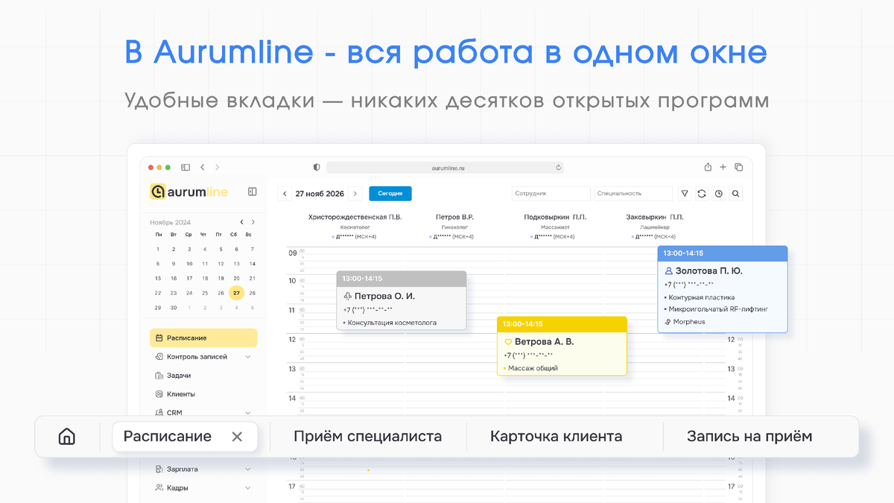The height and width of the screenshot is (503, 894).
Task: Focus the Сотрудник filter field
Action: pos(551,194)
